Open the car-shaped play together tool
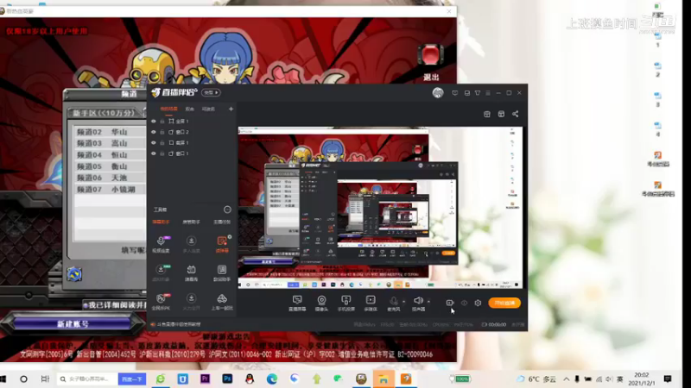This screenshot has width=691, height=388. 222,302
